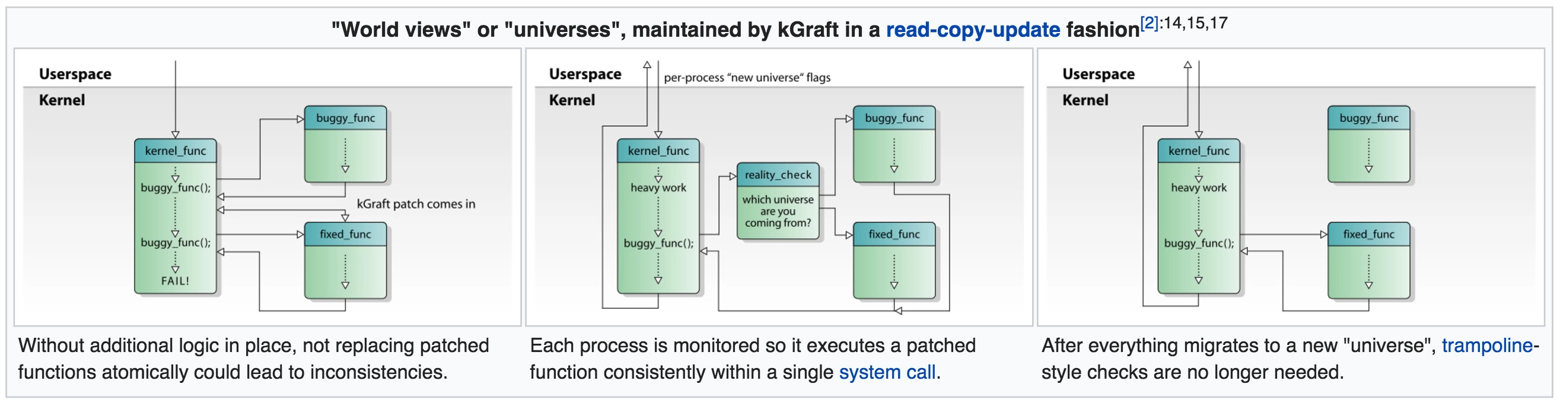Click buggy_func box in middle diagram
This screenshot has width=1560, height=403.
pos(894,144)
